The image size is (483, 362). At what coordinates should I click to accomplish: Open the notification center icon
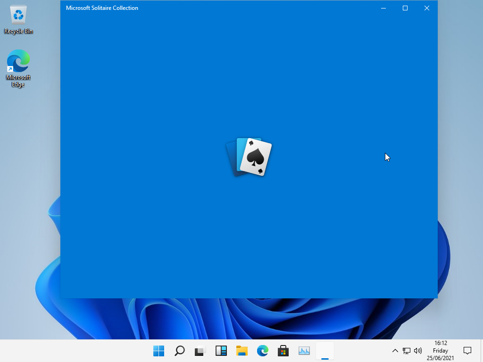(x=467, y=351)
